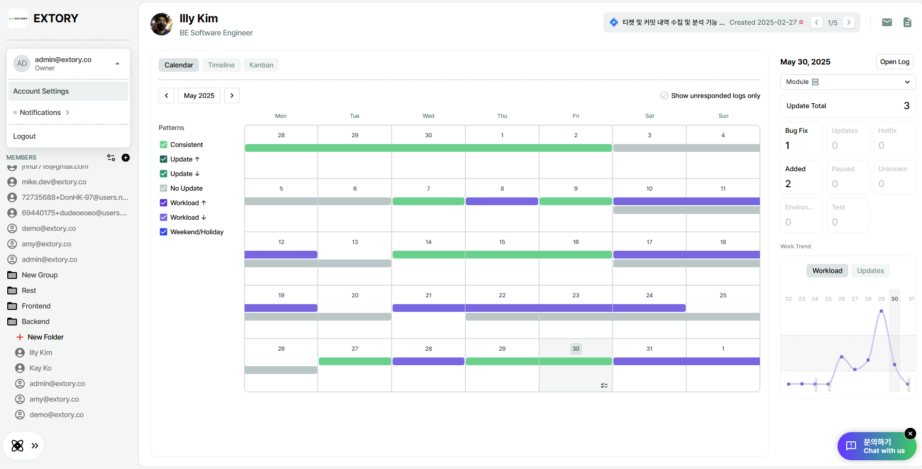Go to the next ticket arrow
922x469 pixels.
(849, 22)
